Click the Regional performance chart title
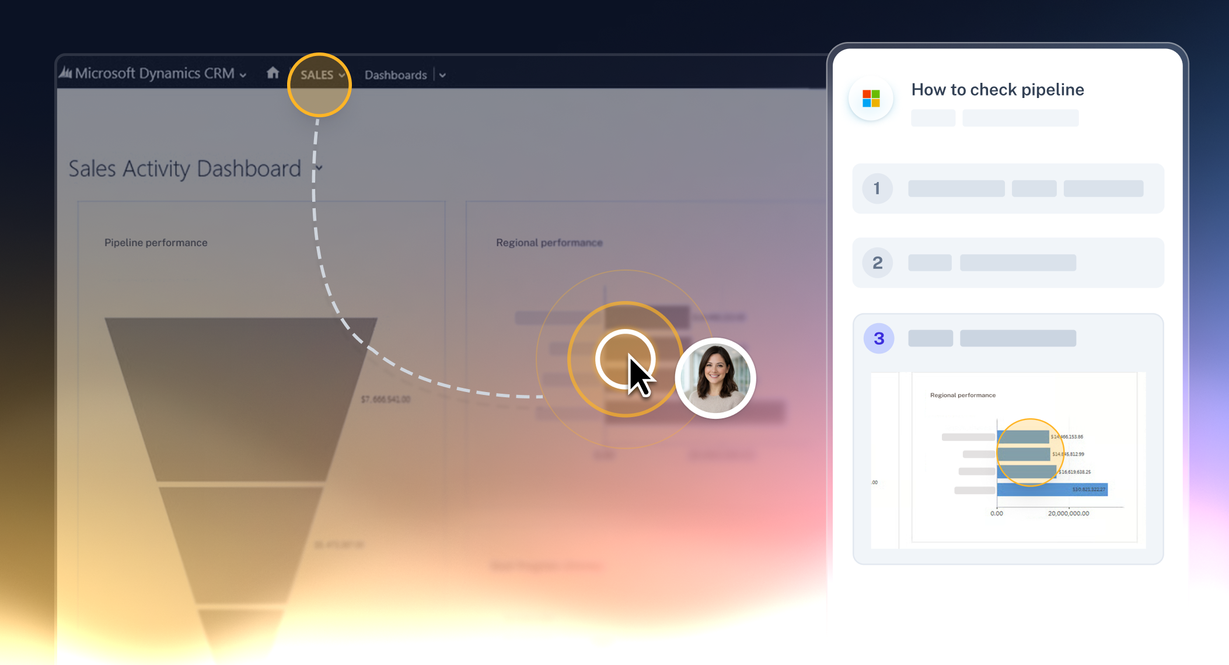The image size is (1229, 665). tap(549, 243)
